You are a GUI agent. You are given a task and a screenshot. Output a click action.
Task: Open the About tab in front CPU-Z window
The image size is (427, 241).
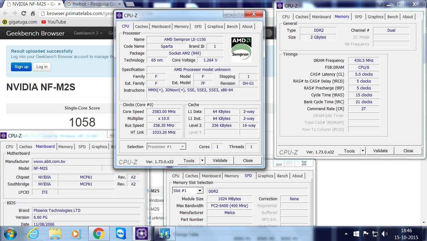coord(247,27)
